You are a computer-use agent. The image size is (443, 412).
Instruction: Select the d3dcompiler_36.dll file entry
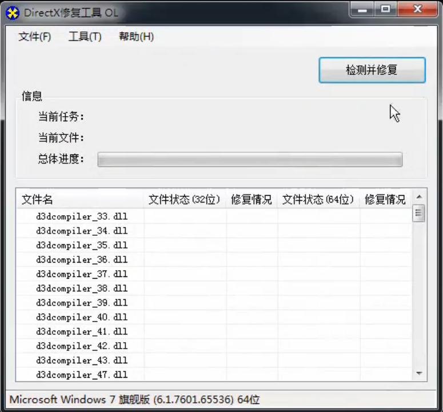pos(82,260)
